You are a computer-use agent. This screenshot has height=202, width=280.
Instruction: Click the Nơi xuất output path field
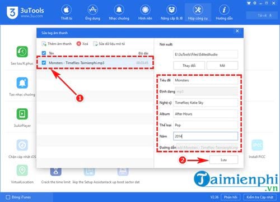point(206,54)
